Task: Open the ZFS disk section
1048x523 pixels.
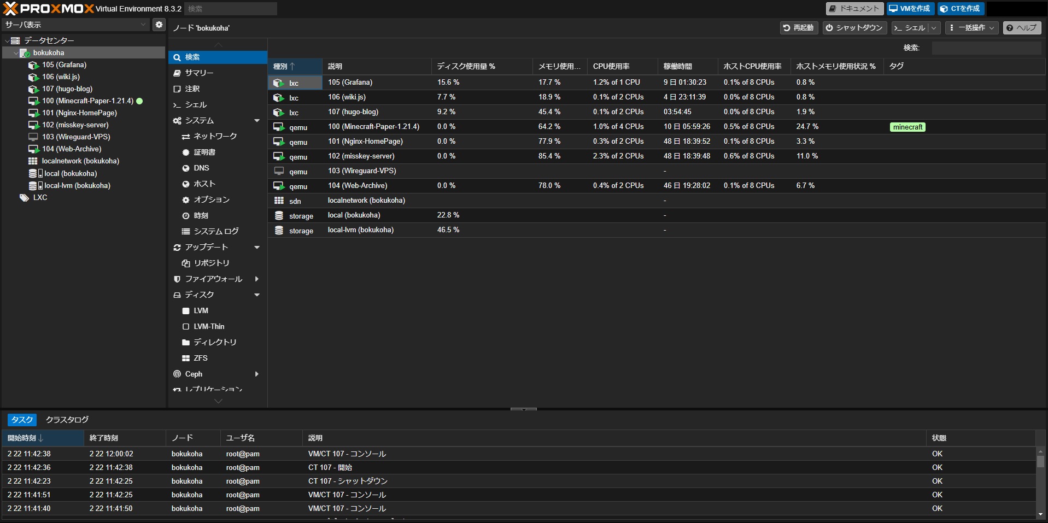Action: click(200, 359)
